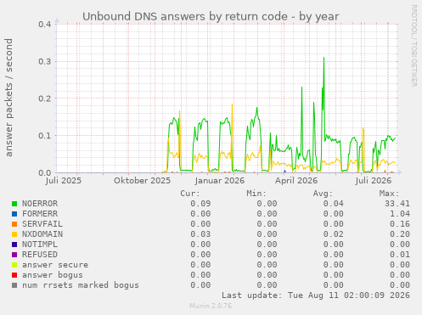Click the SERVFAIL orange legend swatch
This screenshot has height=315, width=422.
pos(14,224)
